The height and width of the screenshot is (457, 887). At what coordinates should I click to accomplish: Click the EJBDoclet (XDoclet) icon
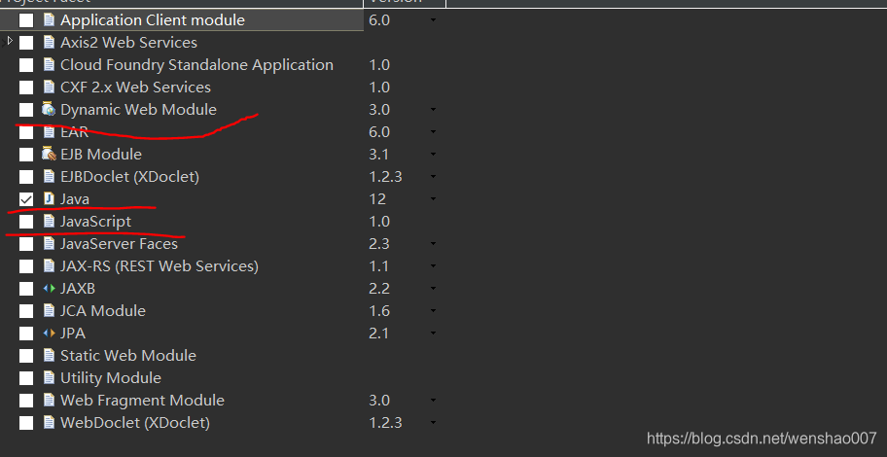tap(49, 176)
